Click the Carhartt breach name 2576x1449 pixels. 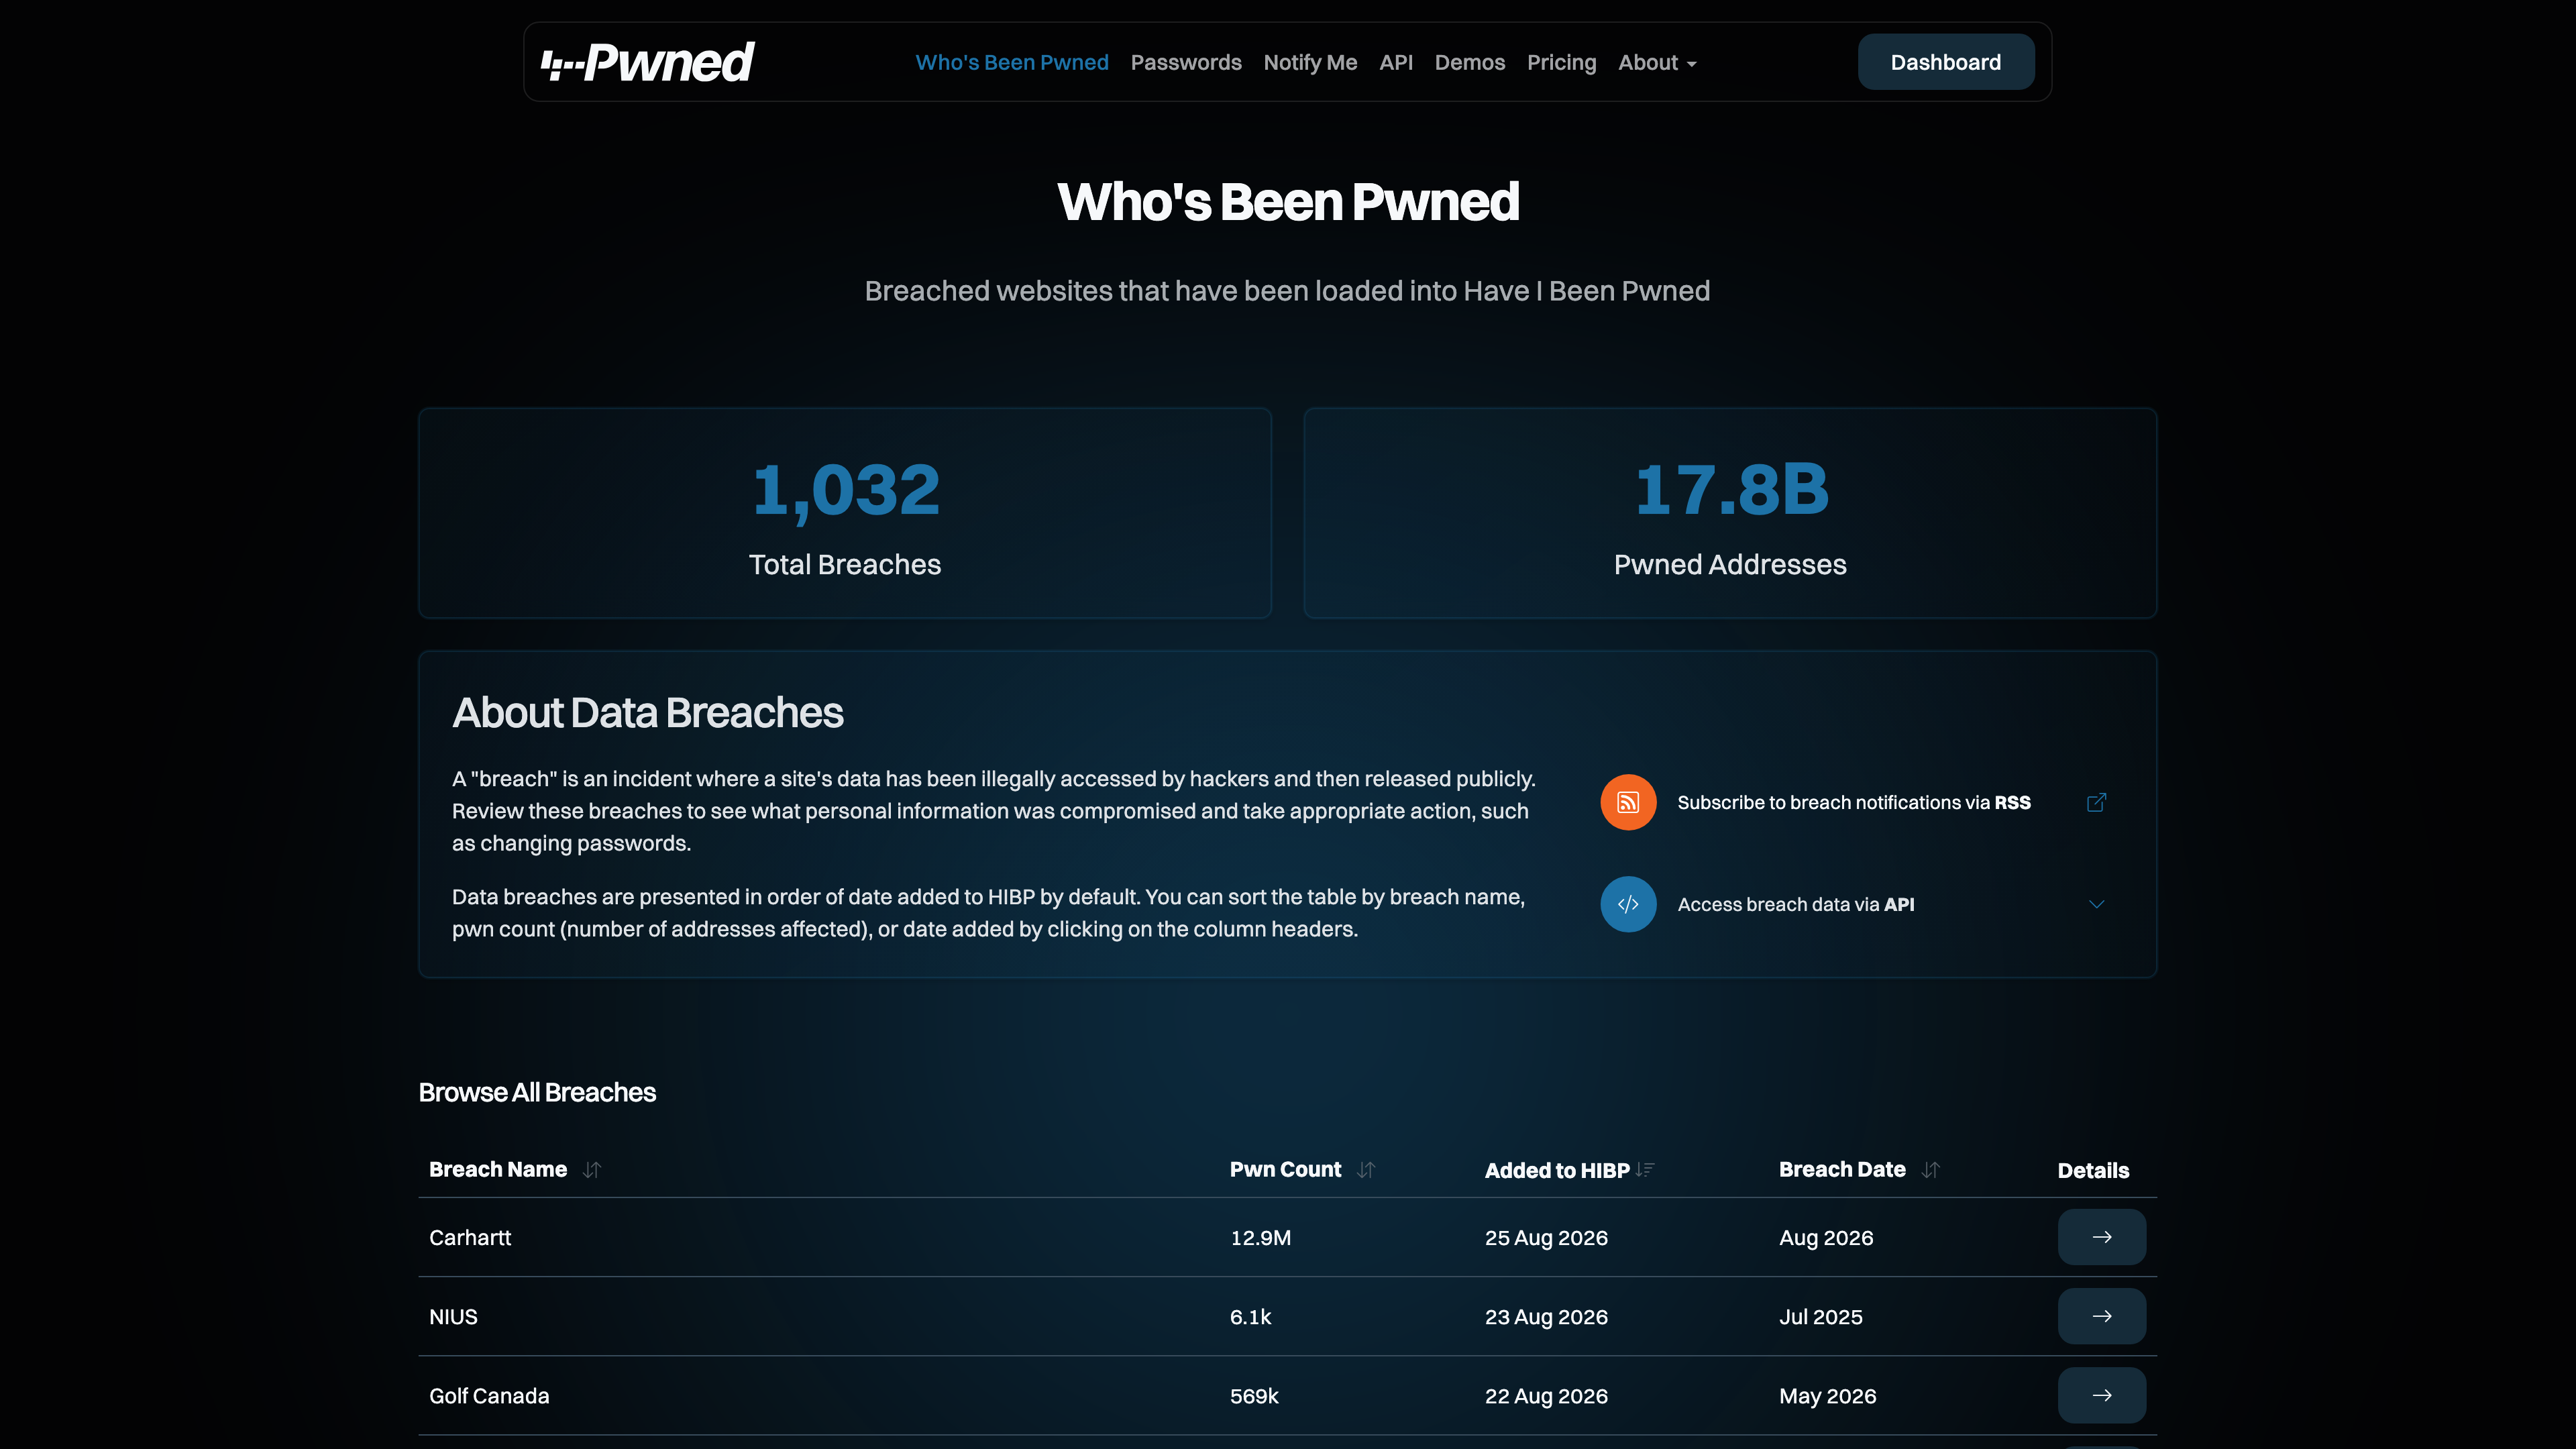(470, 1237)
